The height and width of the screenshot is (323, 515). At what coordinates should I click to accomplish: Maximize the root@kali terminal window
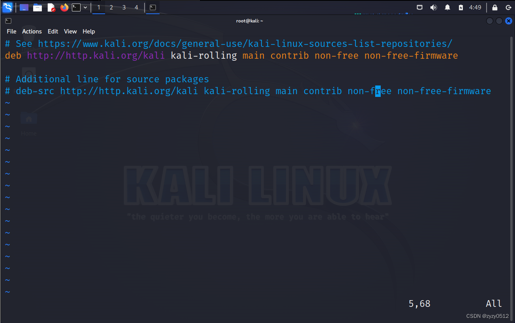[x=499, y=21]
